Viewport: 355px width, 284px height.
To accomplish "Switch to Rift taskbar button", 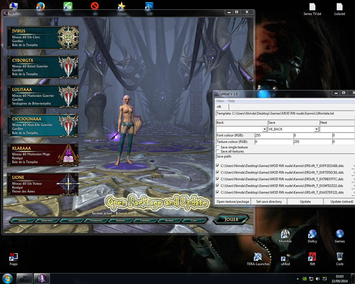I will pyautogui.click(x=42, y=278).
